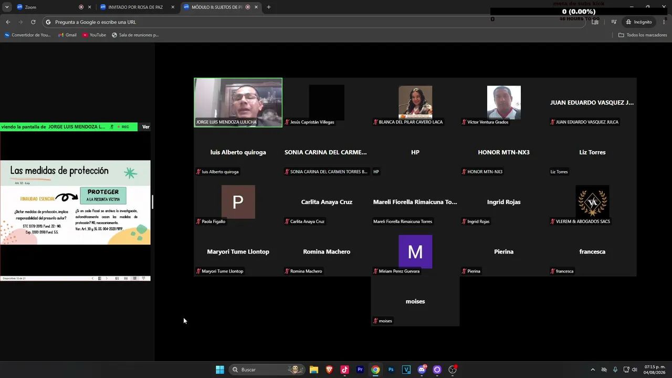This screenshot has width=672, height=378.
Task: Open Todos los marcadores folder
Action: (x=643, y=35)
